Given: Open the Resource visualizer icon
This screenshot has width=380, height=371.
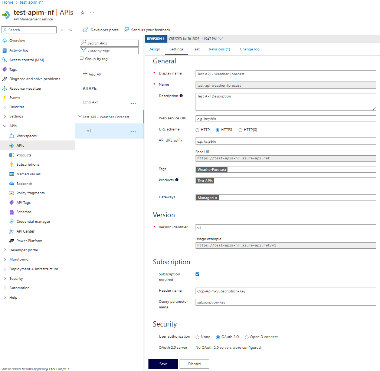Looking at the screenshot, I should (x=4, y=89).
